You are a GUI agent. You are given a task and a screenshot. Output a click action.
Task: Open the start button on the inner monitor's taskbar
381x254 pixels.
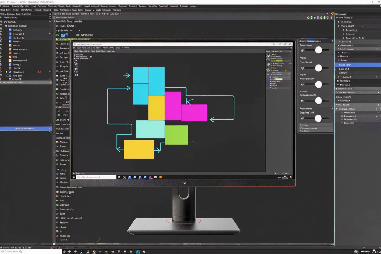point(74,177)
